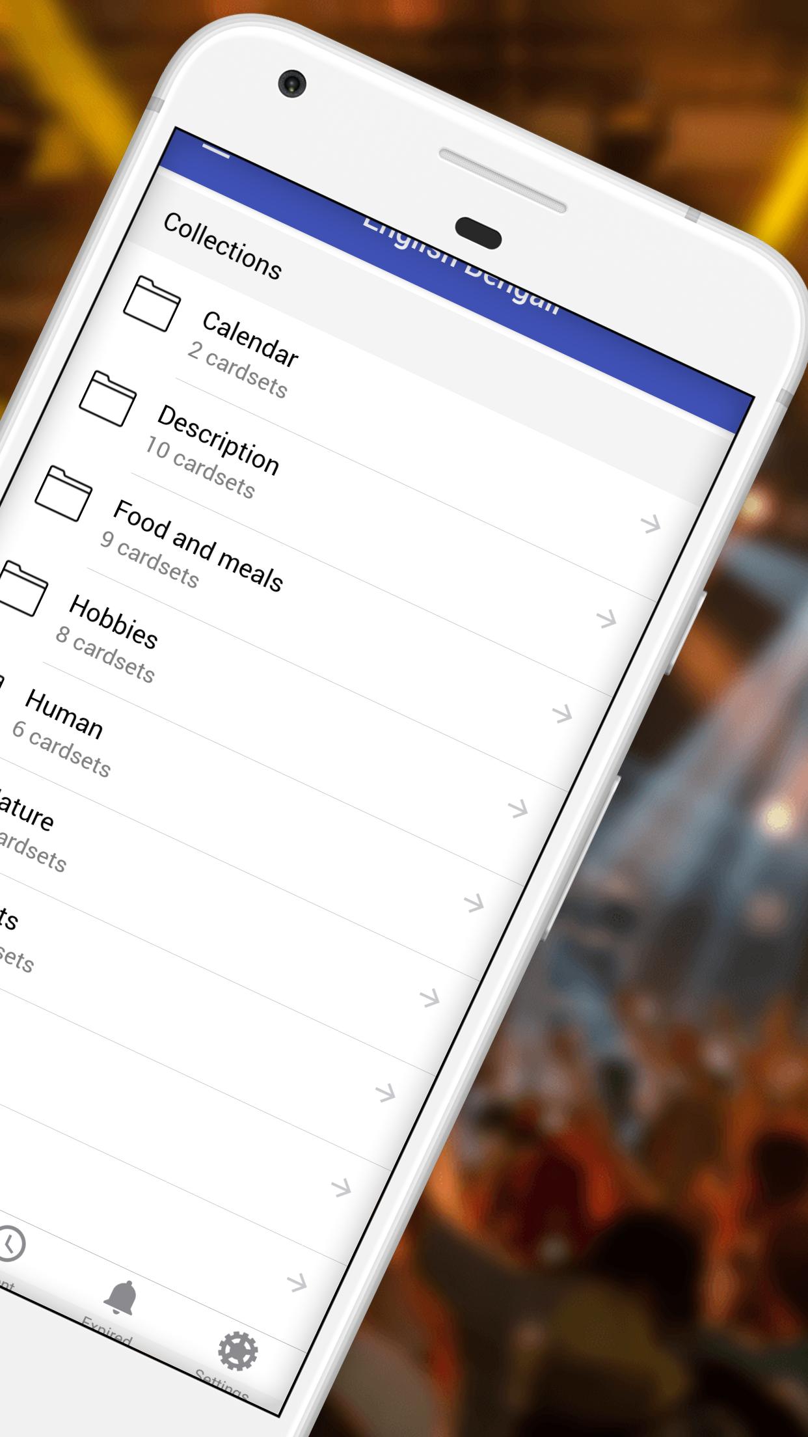The width and height of the screenshot is (808, 1437).
Task: Click the arrow on the Food and meals row
Action: 561,714
